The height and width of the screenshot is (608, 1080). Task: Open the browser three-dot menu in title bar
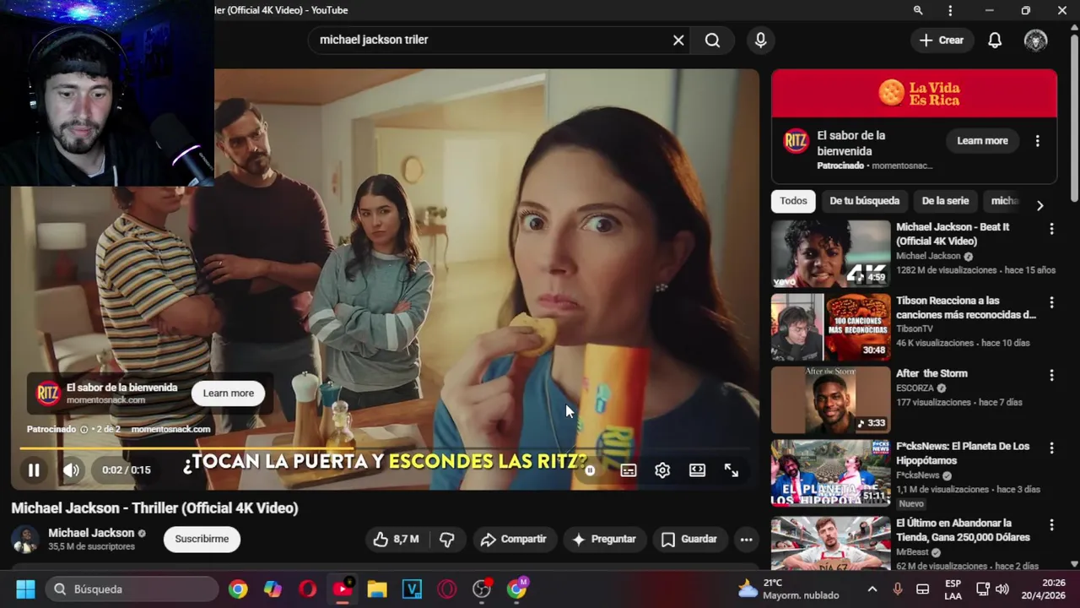click(950, 10)
